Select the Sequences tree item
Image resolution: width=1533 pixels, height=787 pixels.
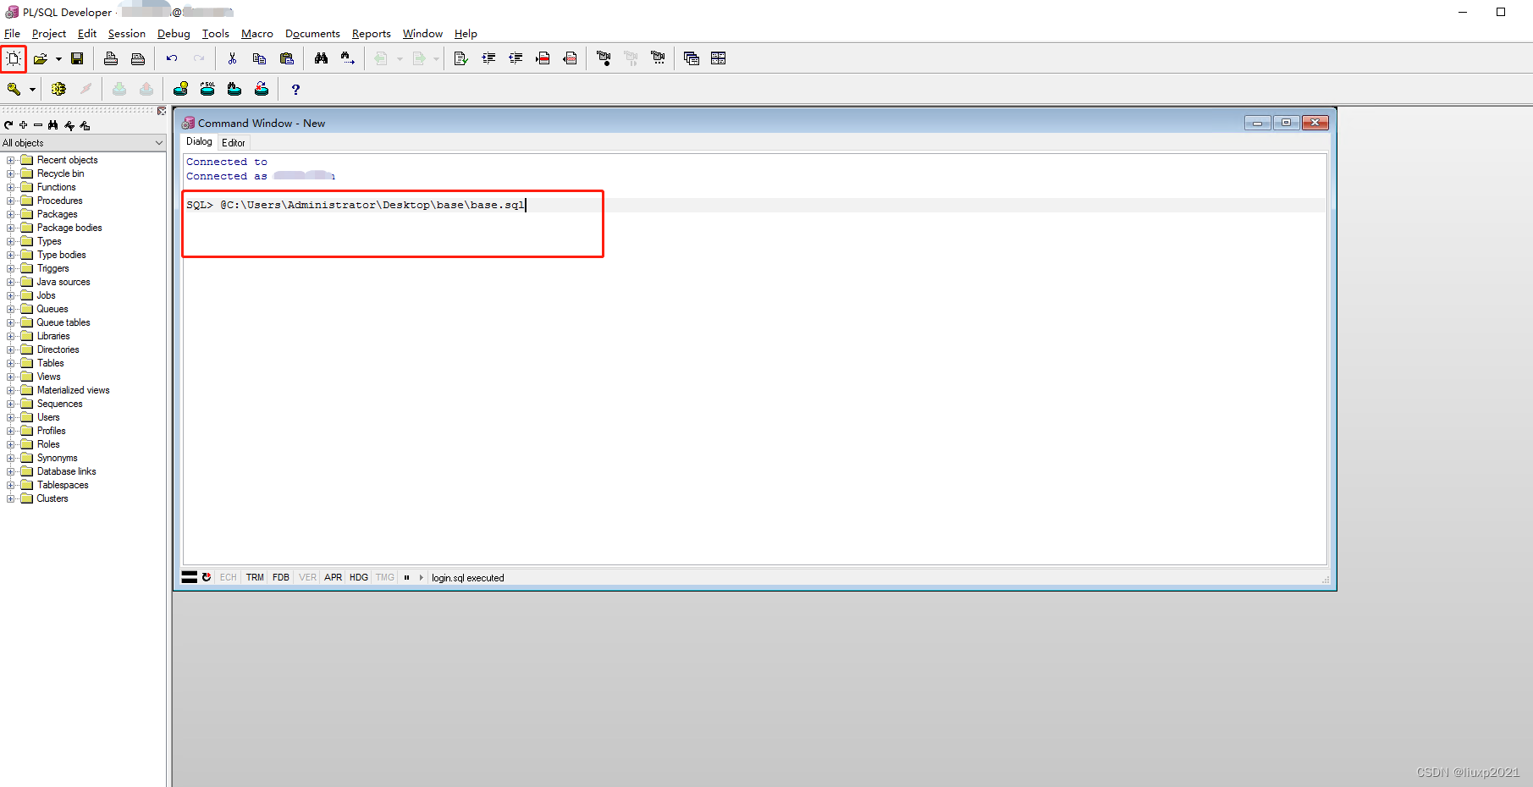tap(59, 404)
